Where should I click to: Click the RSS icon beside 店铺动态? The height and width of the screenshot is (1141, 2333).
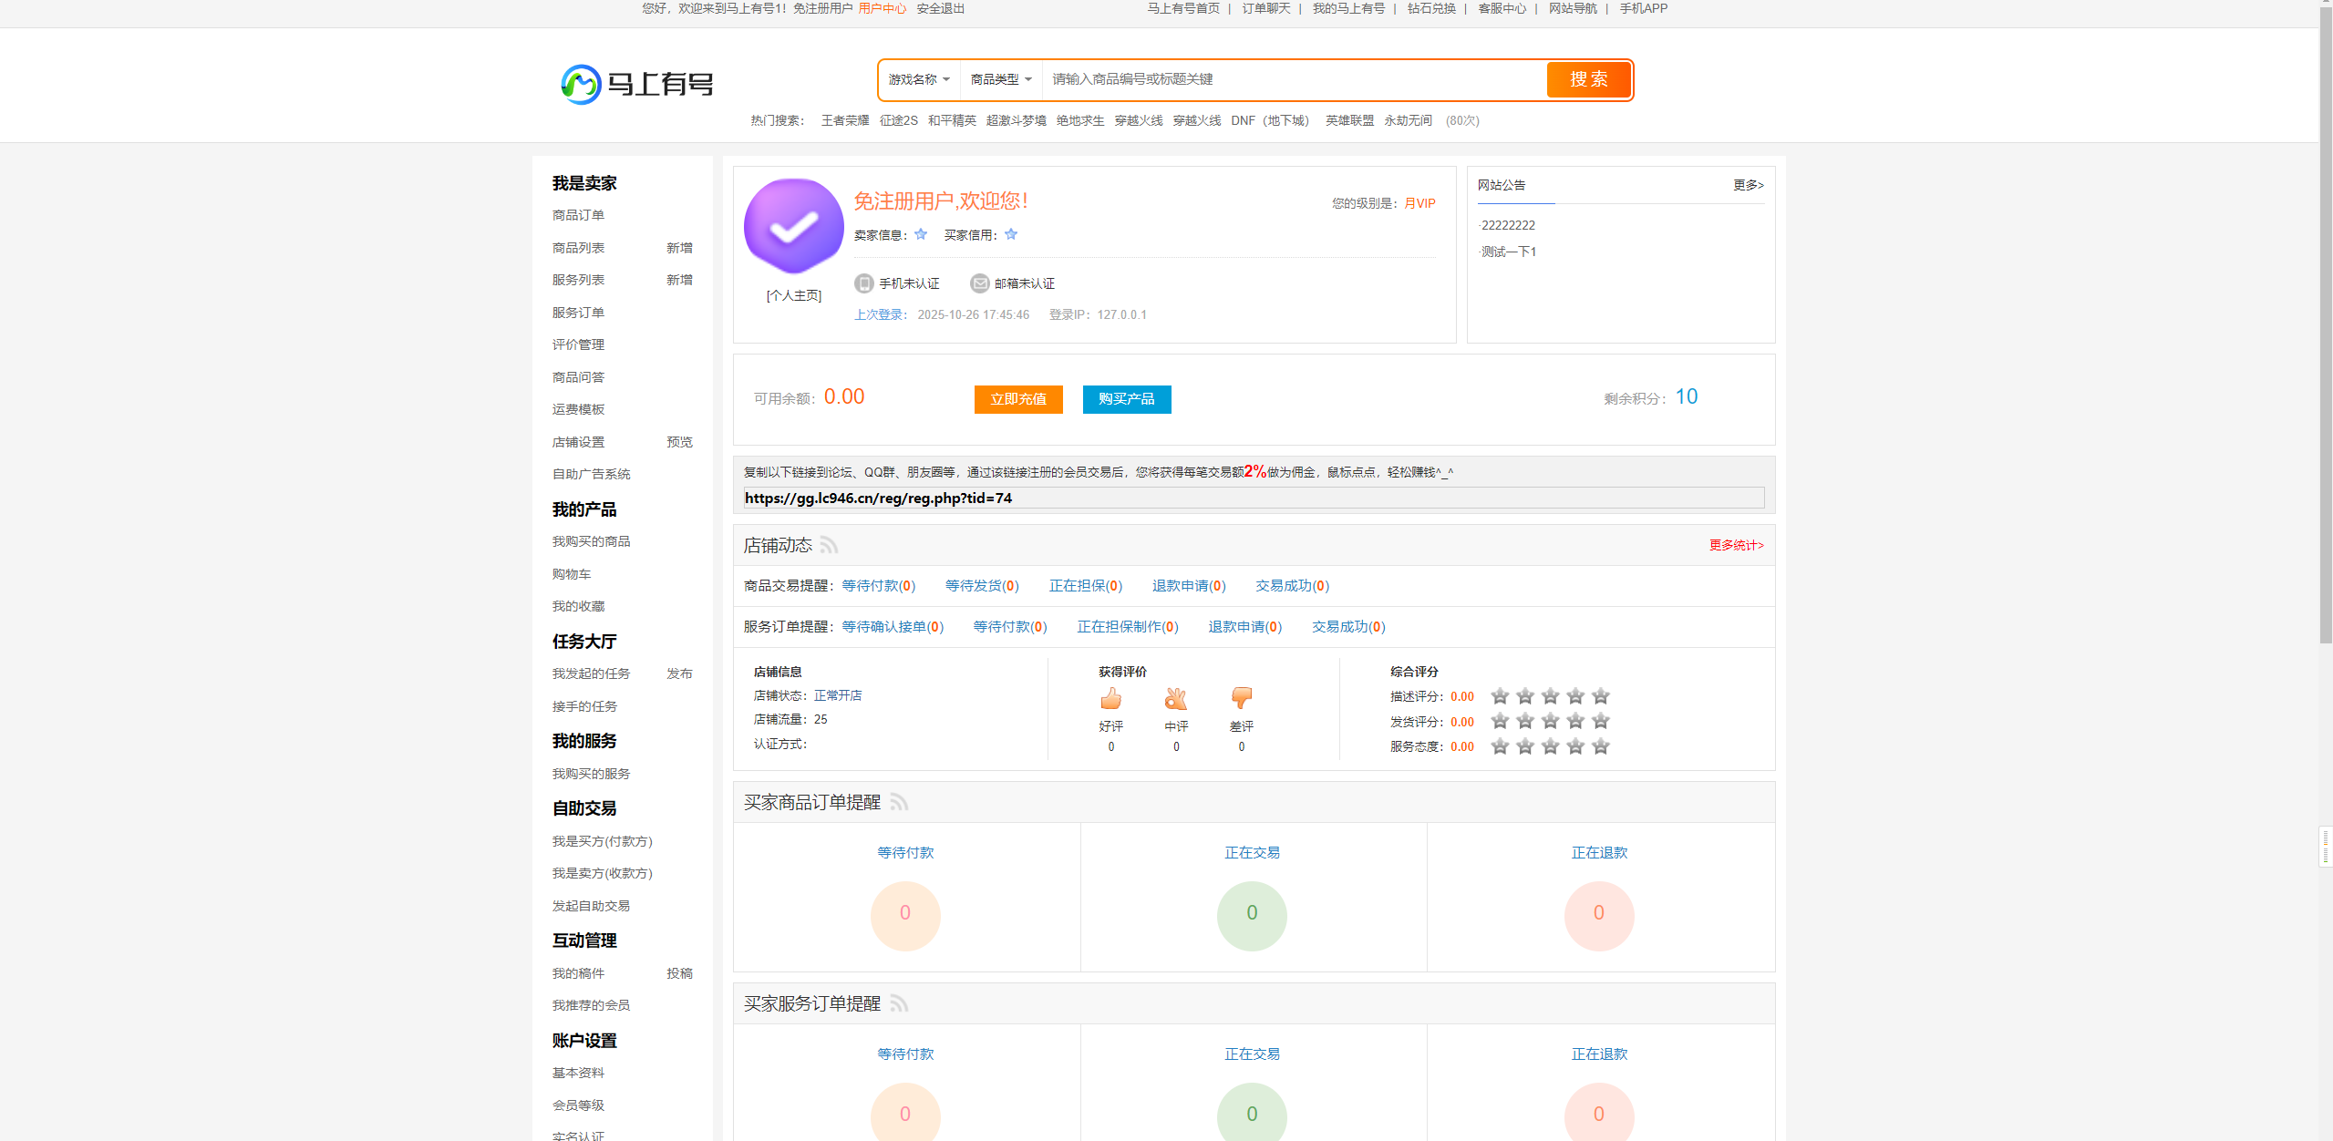pos(829,545)
